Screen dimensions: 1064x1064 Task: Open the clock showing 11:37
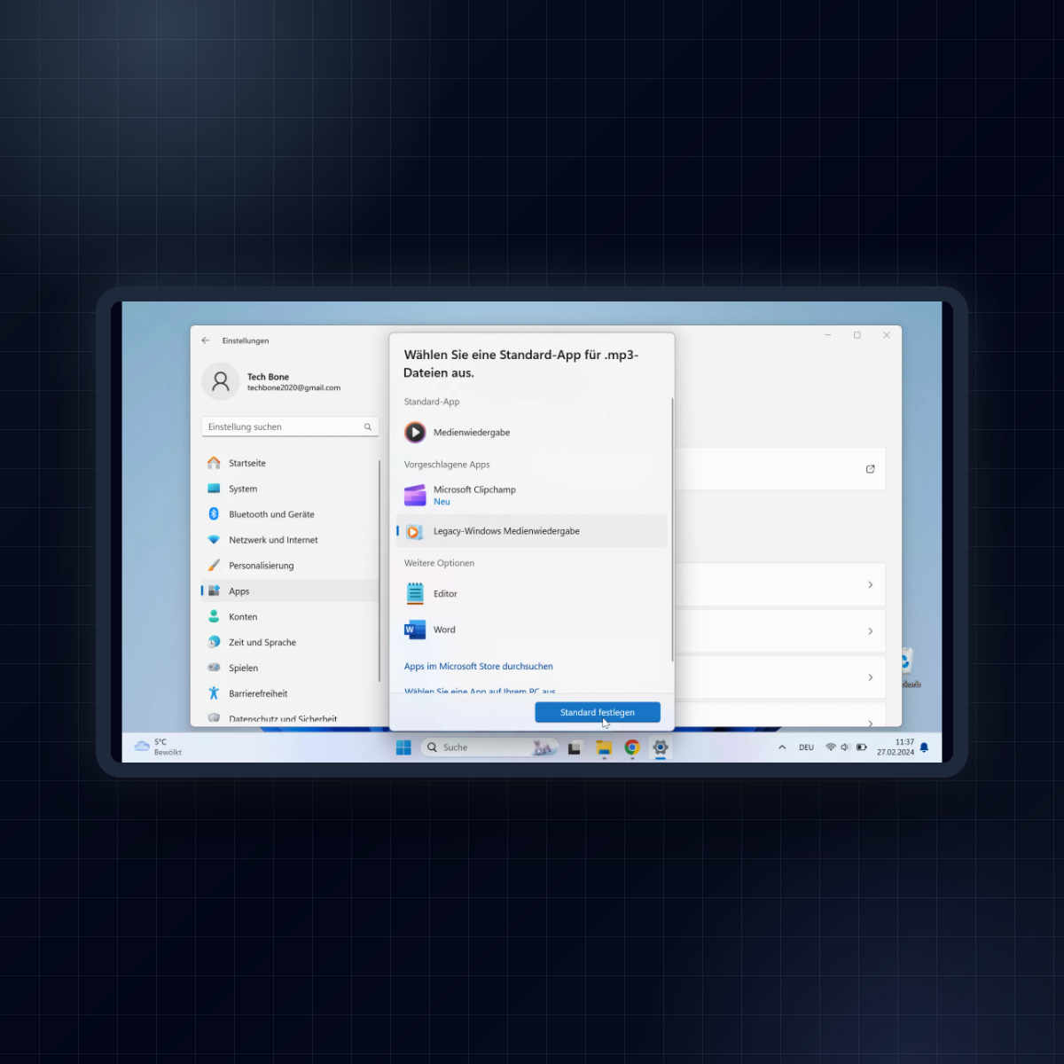coord(896,747)
